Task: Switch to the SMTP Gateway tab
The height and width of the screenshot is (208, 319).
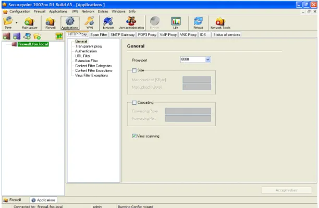Action: click(x=122, y=34)
